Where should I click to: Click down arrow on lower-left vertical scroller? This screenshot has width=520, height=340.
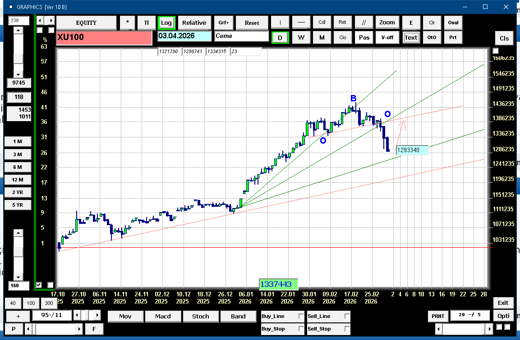click(x=18, y=277)
